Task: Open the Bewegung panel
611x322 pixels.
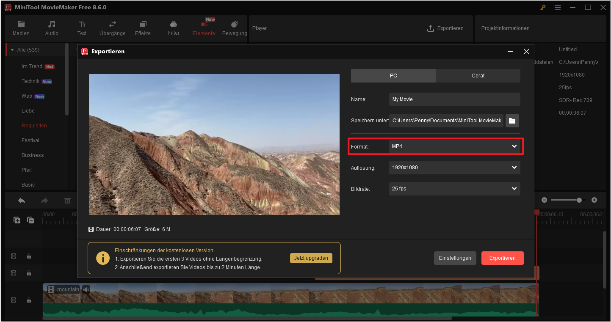Action: pyautogui.click(x=234, y=28)
